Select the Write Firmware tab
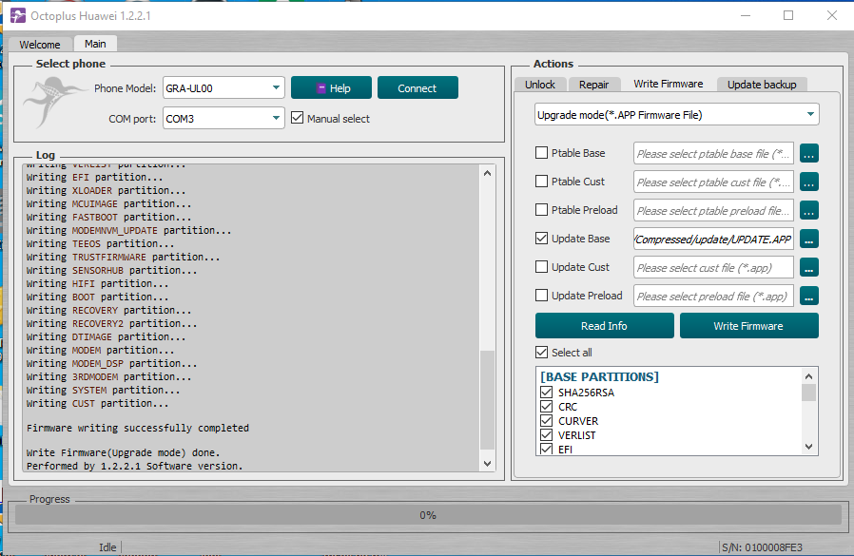 coord(668,84)
